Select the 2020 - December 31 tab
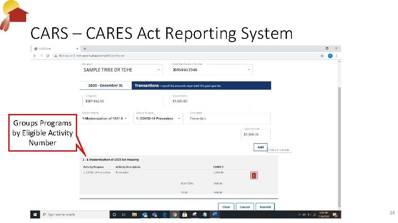 pos(106,85)
